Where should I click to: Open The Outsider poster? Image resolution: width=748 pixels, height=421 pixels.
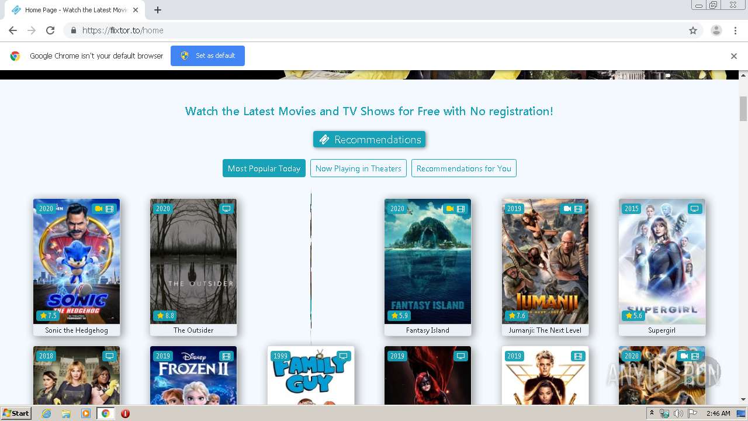(193, 261)
